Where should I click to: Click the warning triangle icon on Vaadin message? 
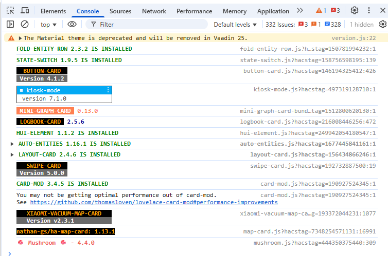[x=11, y=38]
